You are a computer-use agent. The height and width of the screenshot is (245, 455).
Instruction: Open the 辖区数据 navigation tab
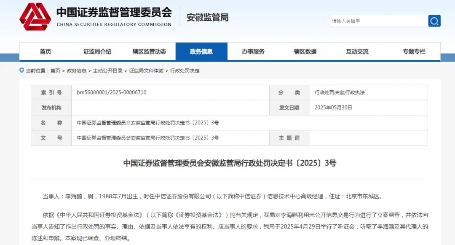[x=305, y=52]
